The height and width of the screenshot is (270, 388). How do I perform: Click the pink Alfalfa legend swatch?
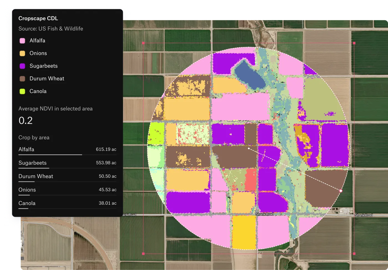(22, 41)
